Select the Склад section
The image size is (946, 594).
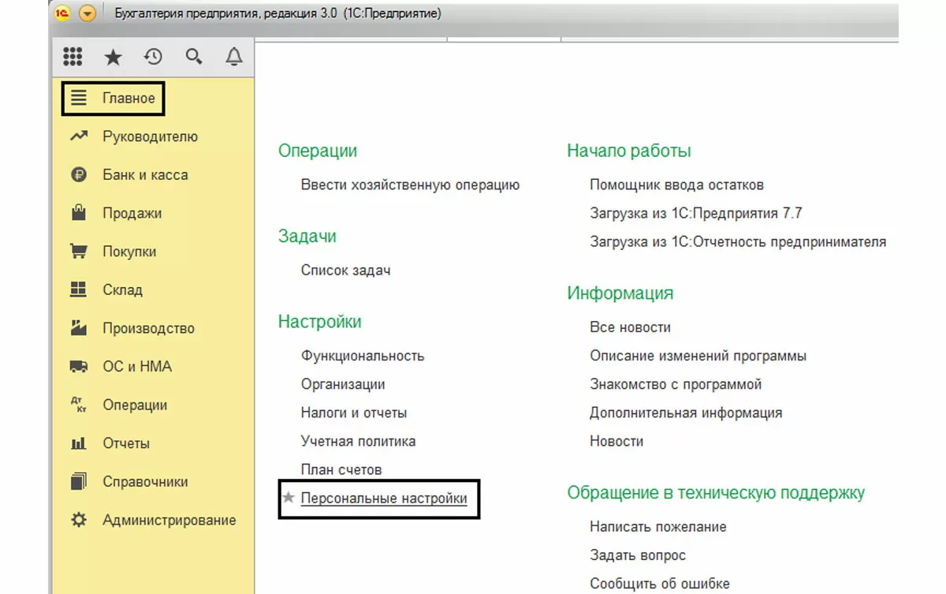122,290
